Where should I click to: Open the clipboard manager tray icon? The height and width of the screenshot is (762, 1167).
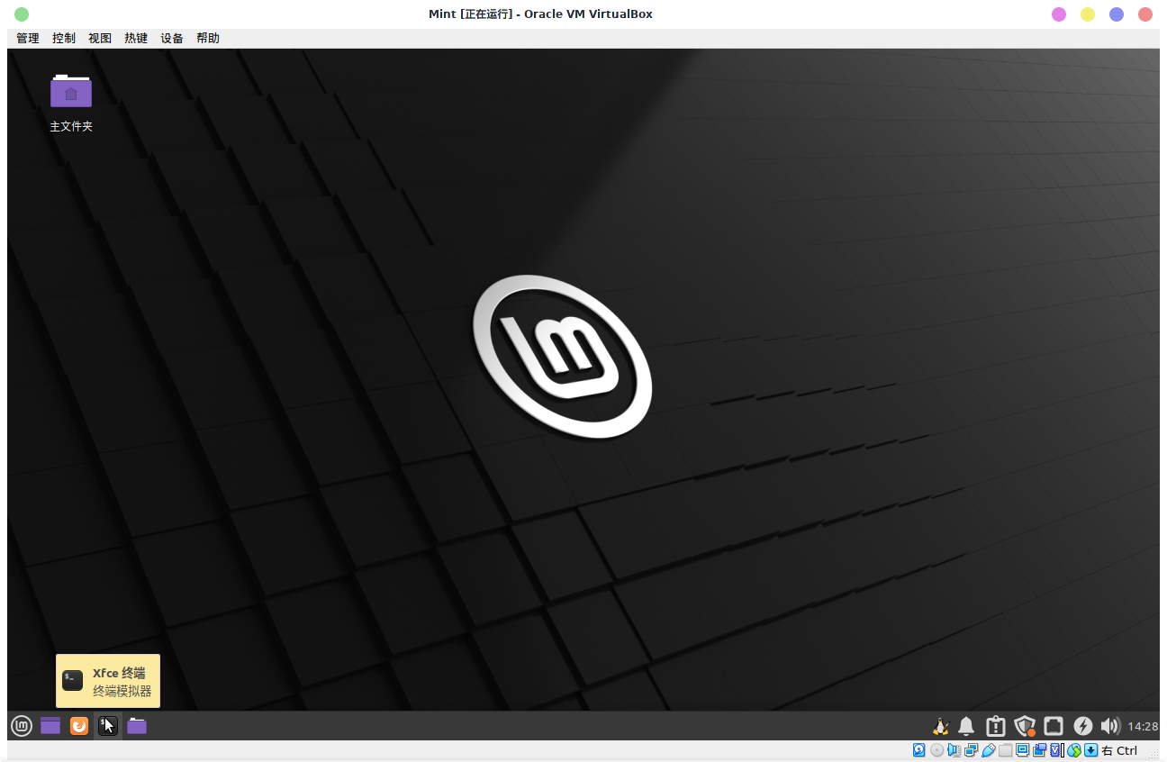[996, 725]
